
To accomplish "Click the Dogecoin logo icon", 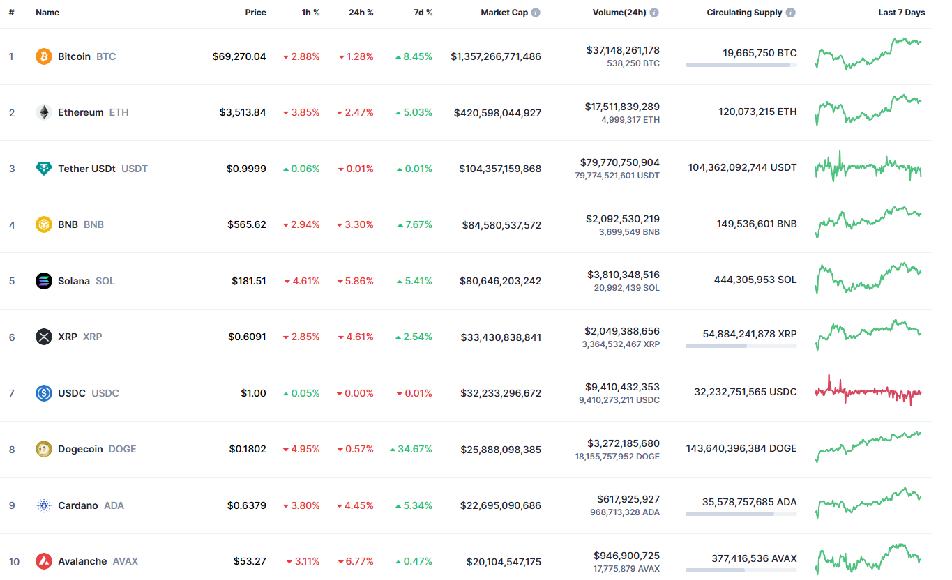I will pyautogui.click(x=44, y=449).
